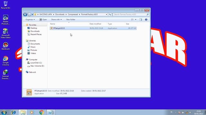This screenshot has width=206, height=115.
Task: Open Aimersoft Video Editor shortcut
Action: point(5,33)
